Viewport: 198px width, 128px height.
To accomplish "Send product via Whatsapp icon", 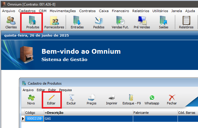I will [152, 100].
